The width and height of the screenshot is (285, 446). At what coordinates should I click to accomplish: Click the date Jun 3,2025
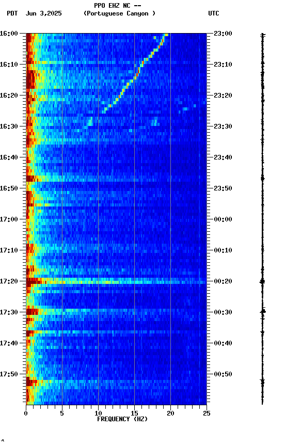(x=43, y=13)
